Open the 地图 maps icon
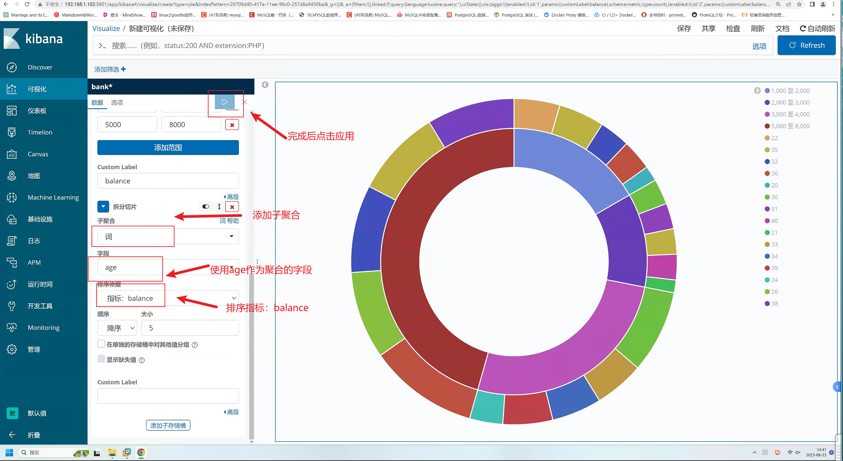The width and height of the screenshot is (843, 461). coord(12,176)
